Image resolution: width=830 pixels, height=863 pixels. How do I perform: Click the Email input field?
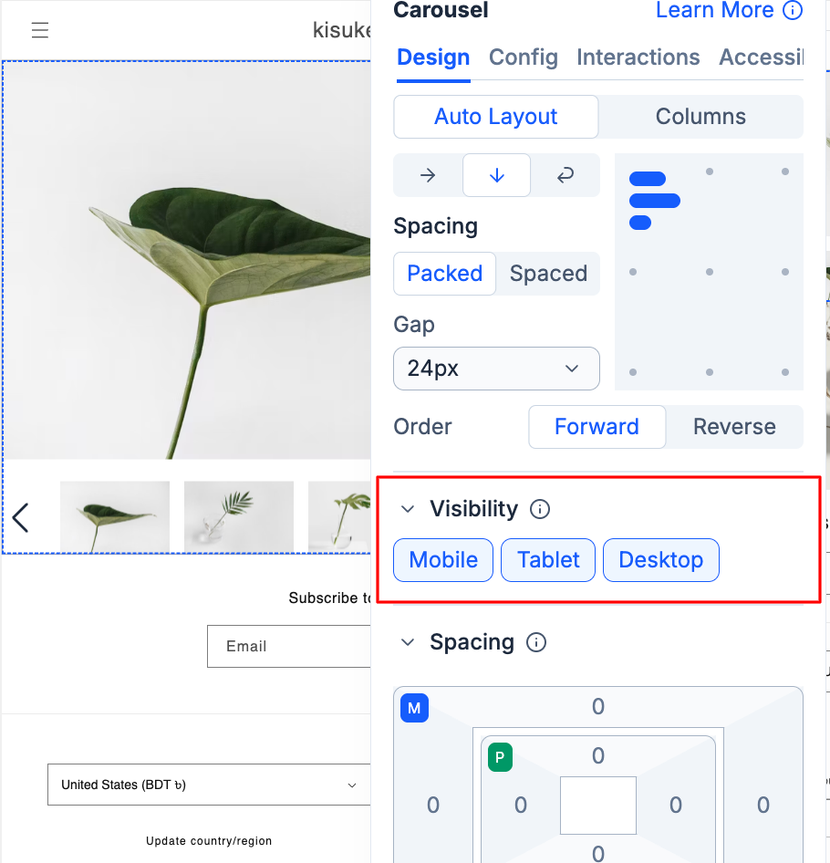coord(288,646)
